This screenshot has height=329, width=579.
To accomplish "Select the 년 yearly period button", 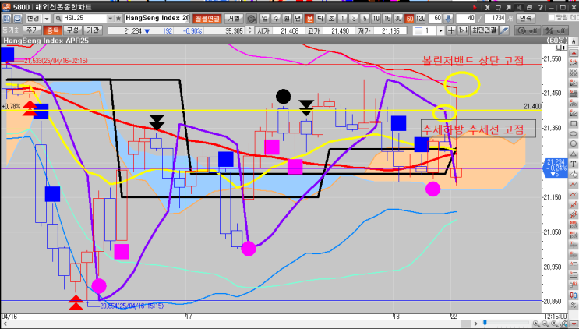I will (x=298, y=19).
